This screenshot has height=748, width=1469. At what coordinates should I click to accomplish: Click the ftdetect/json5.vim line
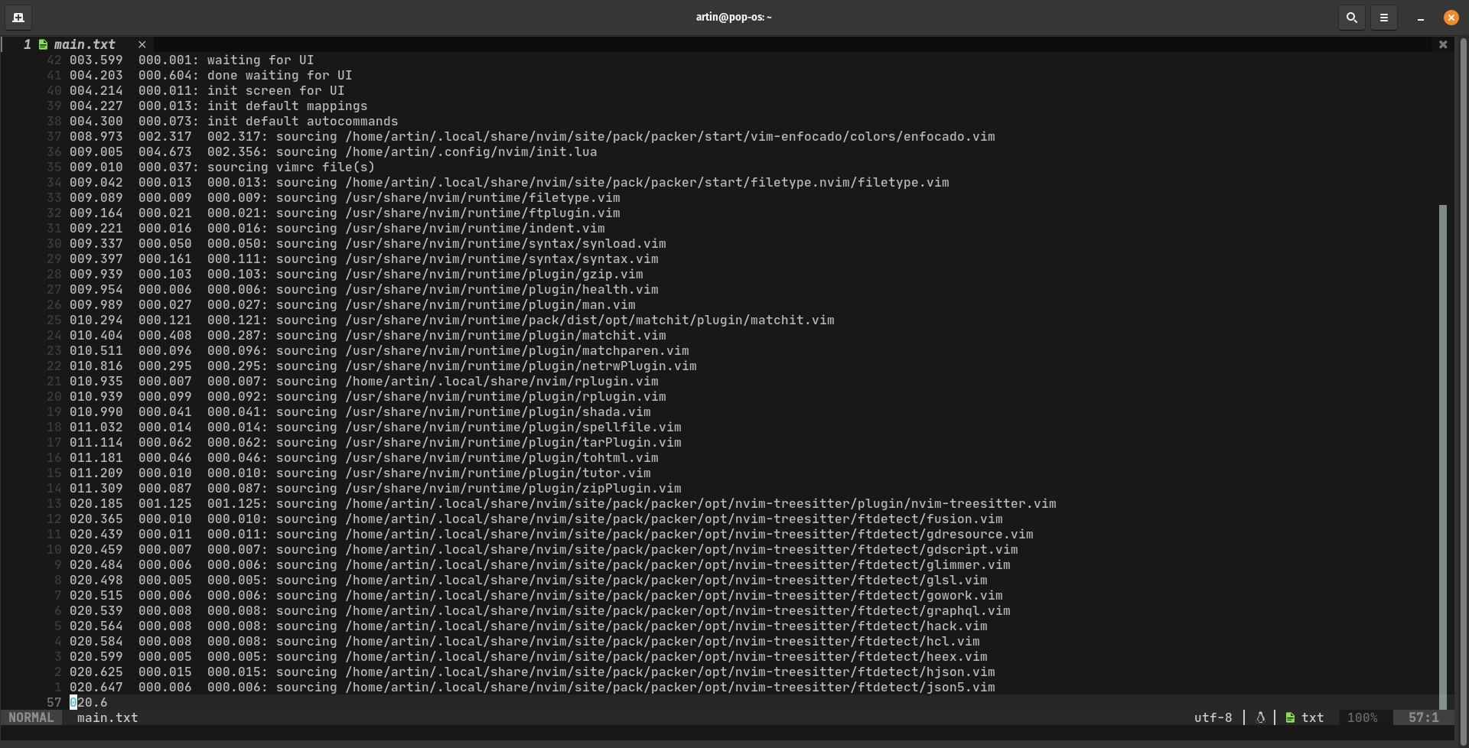pos(532,687)
